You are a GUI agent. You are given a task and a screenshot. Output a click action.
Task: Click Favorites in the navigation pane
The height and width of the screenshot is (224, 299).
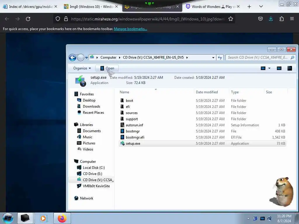[x=87, y=94]
